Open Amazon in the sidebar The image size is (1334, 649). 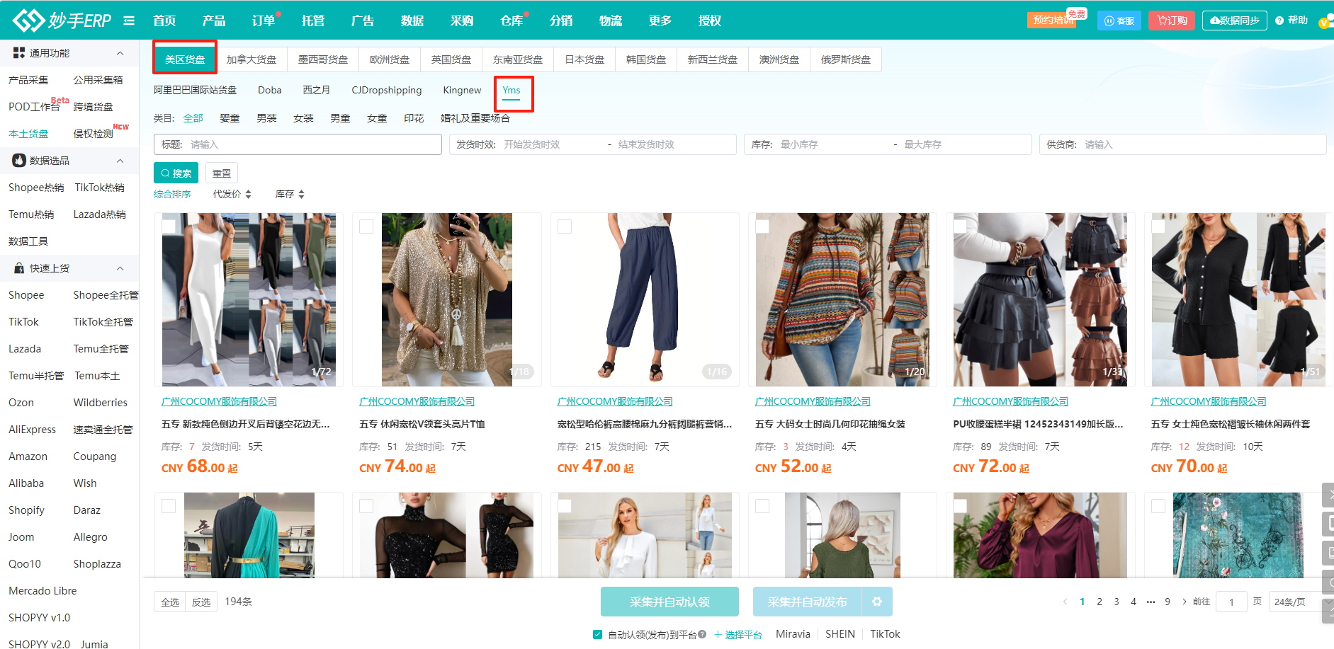tap(28, 456)
